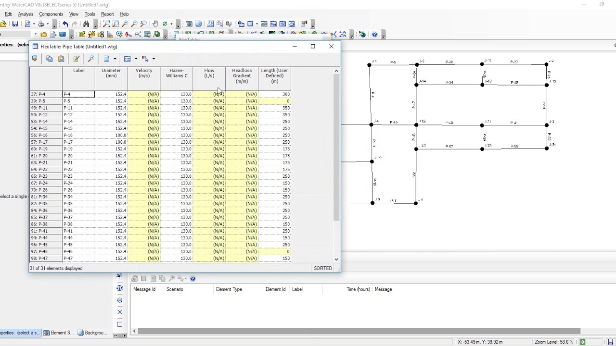The image size is (616, 346).
Task: Open the Report menu
Action: click(x=107, y=14)
